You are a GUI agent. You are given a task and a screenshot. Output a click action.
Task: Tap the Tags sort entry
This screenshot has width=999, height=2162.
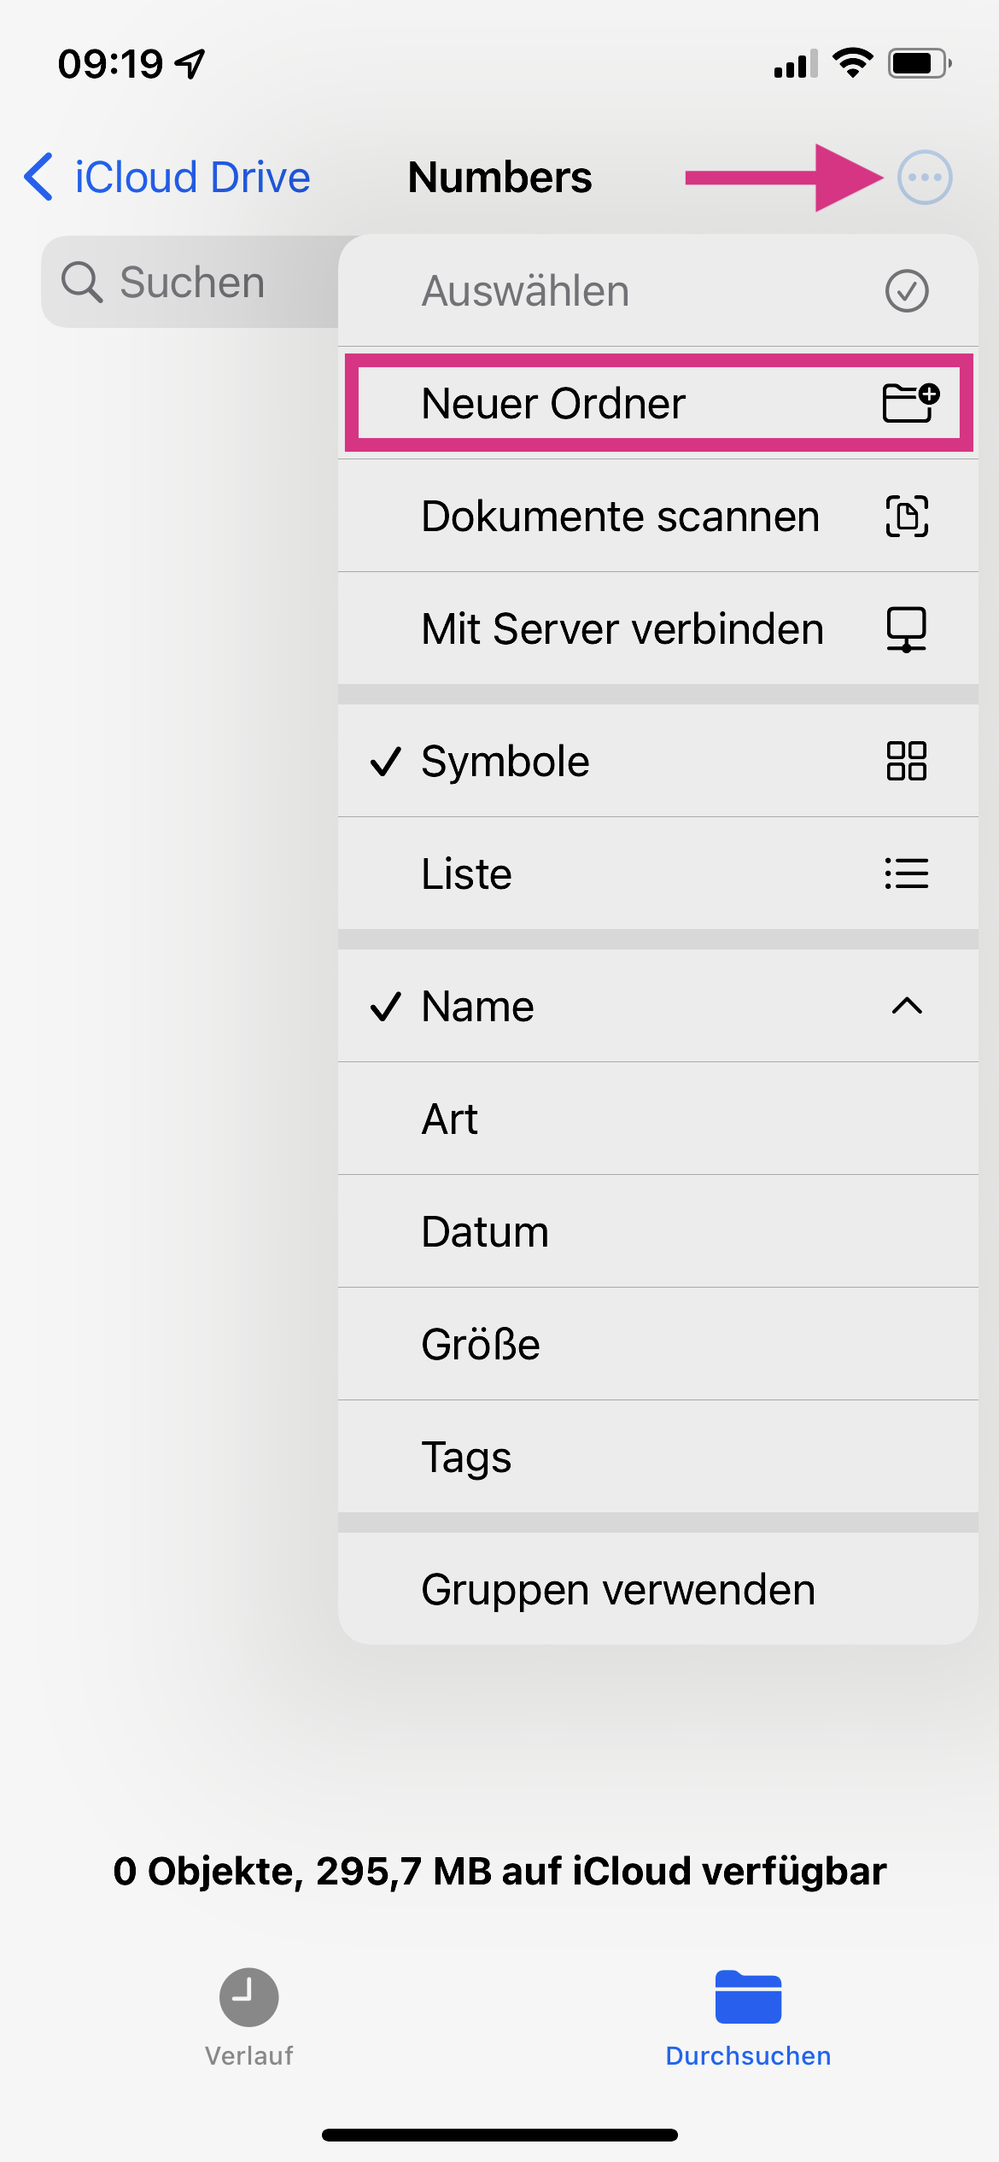click(x=466, y=1457)
